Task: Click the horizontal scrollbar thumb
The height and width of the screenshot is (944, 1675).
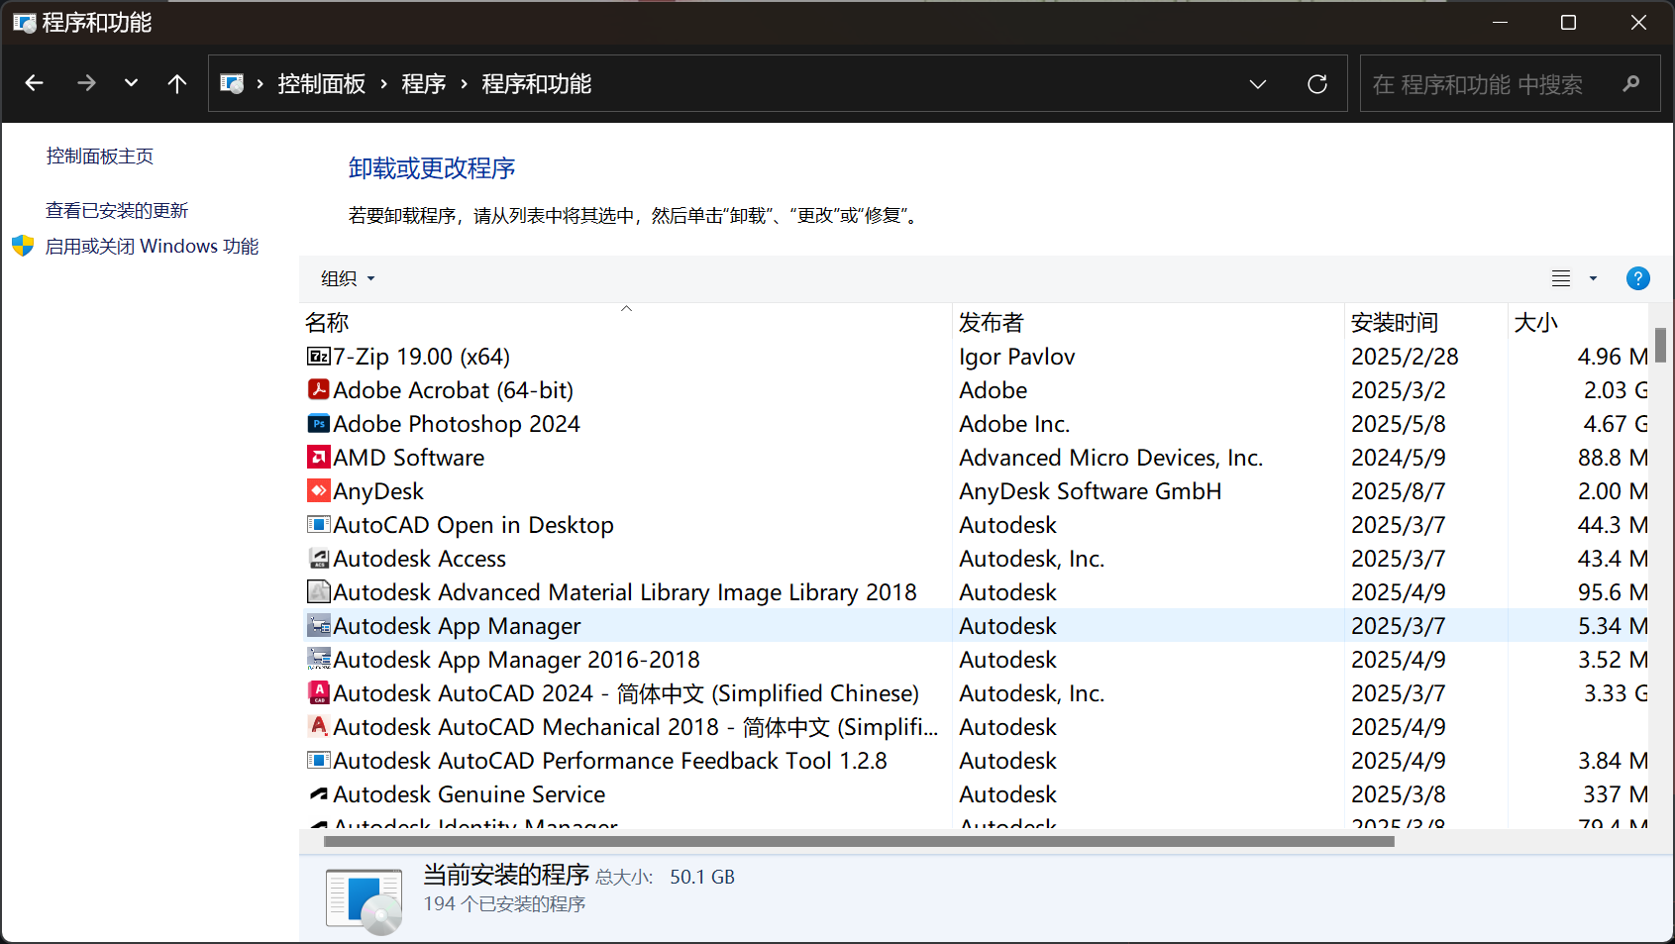Action: click(x=859, y=842)
